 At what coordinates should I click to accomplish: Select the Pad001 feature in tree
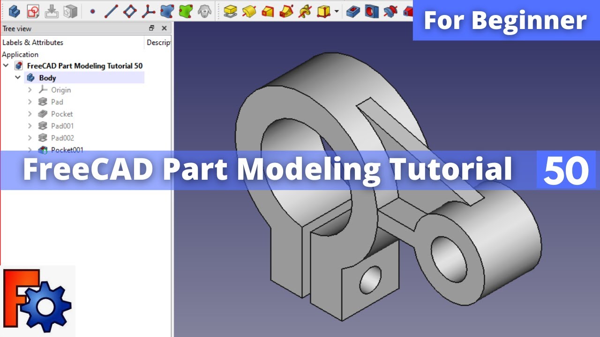[x=62, y=126]
